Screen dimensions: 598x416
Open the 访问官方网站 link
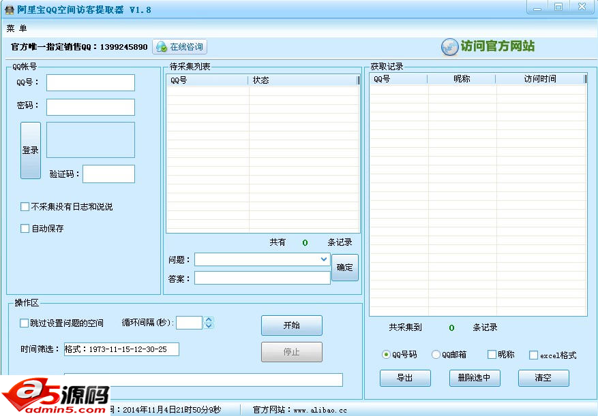[497, 46]
